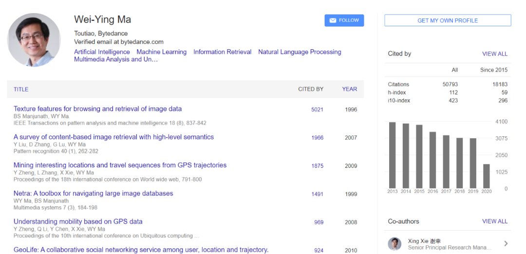The width and height of the screenshot is (526, 254).
Task: Sort publications by Cited By column
Action: 311,89
